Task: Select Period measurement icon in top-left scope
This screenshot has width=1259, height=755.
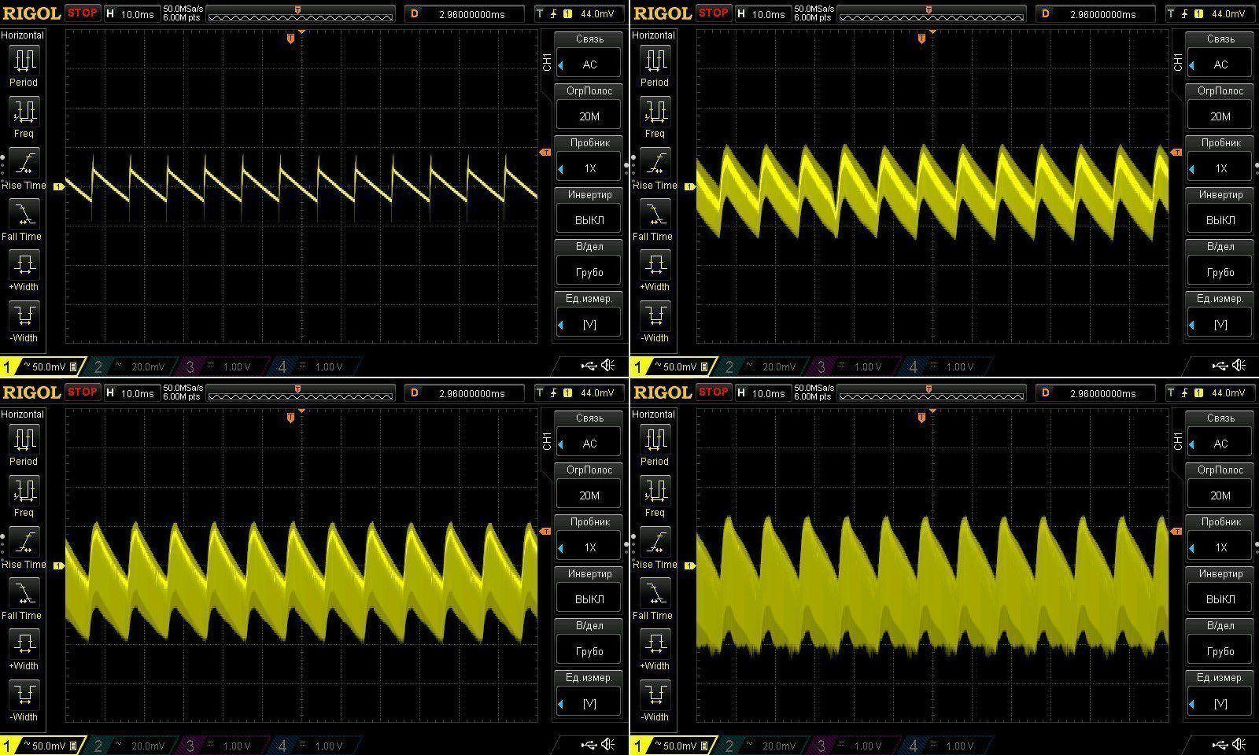Action: [24, 61]
